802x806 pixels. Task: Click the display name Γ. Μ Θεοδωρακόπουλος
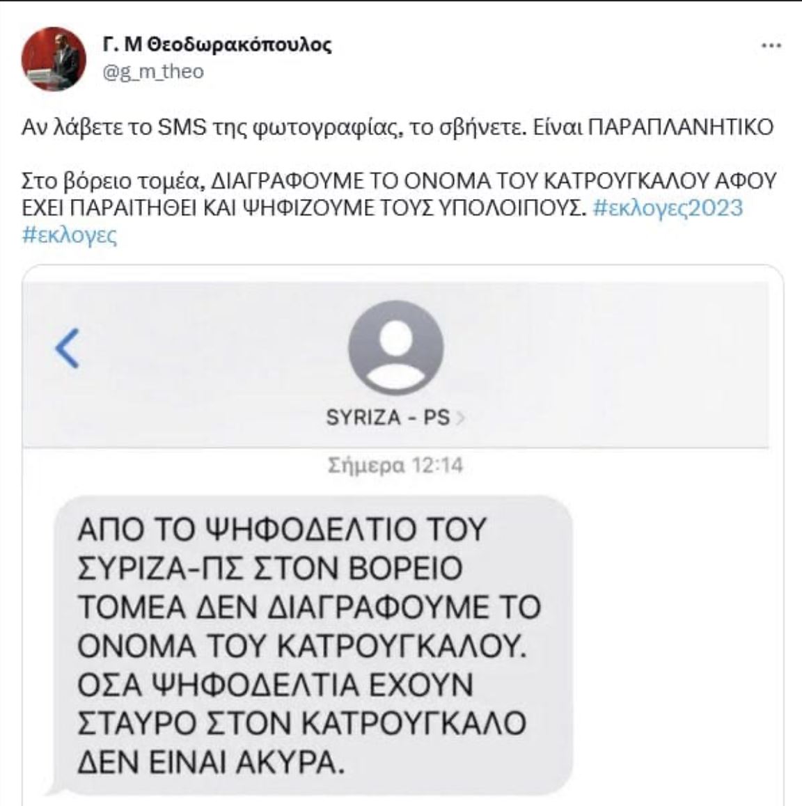[x=217, y=45]
